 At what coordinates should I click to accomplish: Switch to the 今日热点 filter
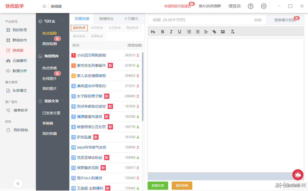point(97,28)
